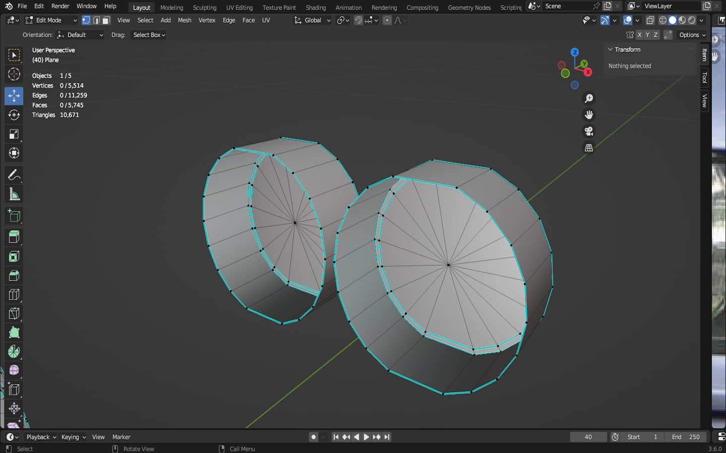Jump to the end frame

pos(387,437)
